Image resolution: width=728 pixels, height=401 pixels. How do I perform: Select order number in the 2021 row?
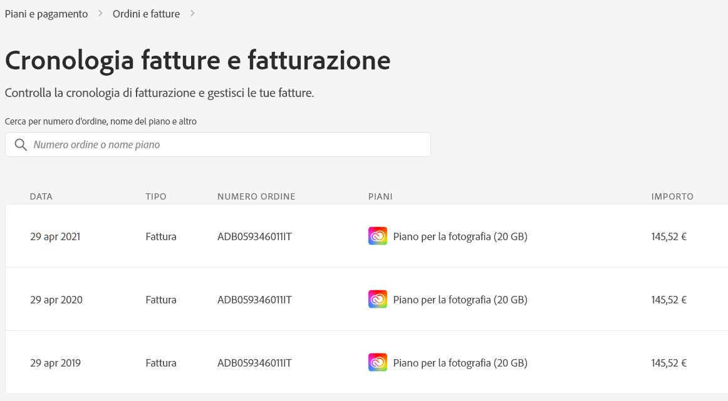[254, 236]
